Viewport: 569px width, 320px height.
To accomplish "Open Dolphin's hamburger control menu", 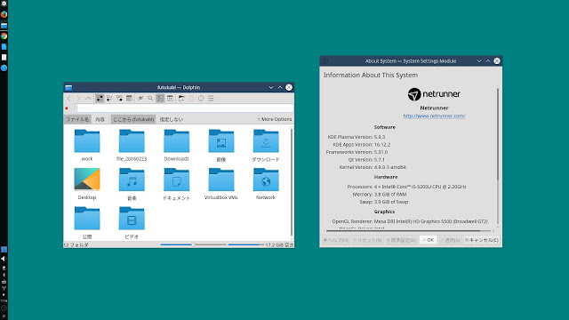I will pyautogui.click(x=211, y=99).
